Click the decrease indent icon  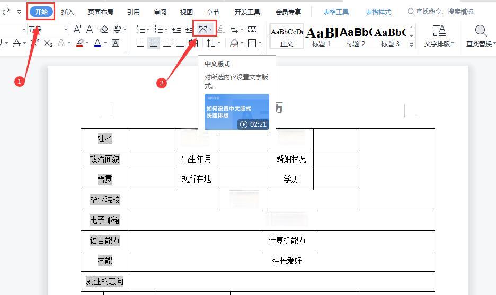tap(176, 29)
